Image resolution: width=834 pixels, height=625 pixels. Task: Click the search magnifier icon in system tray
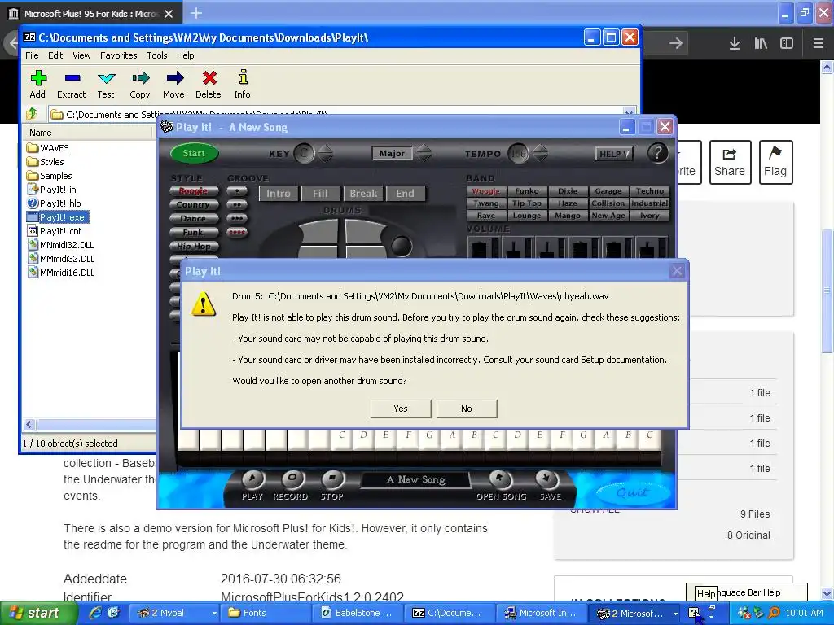(774, 613)
